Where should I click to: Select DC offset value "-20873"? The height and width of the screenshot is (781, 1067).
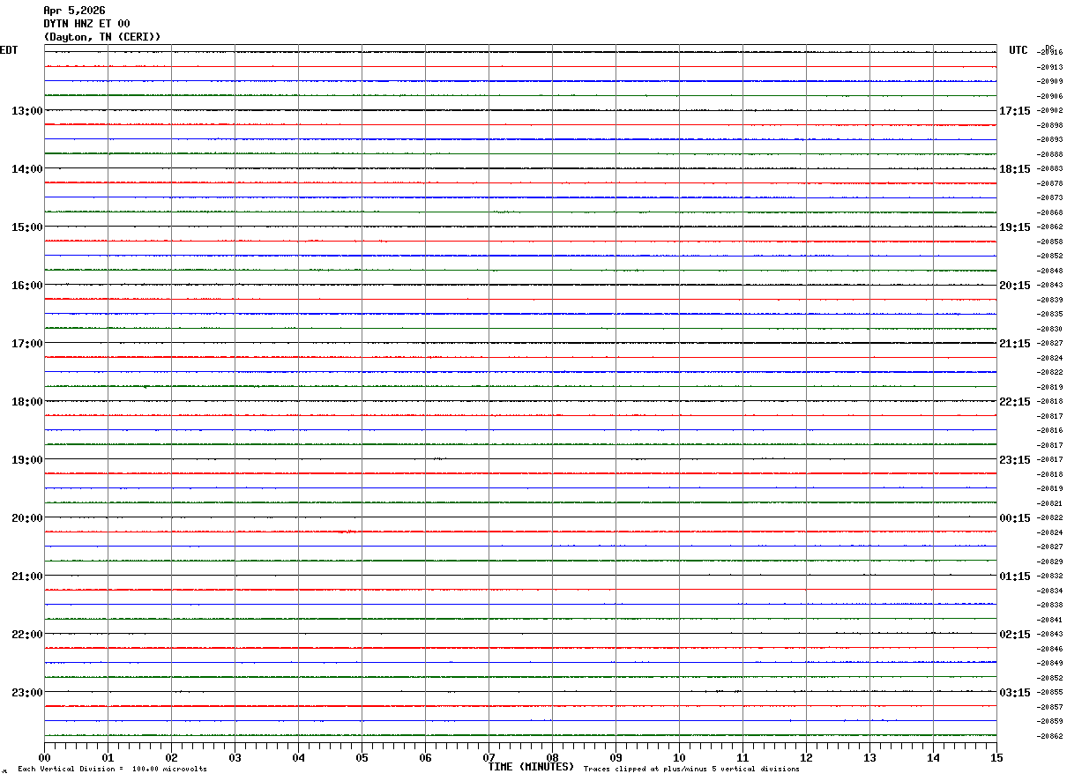click(1049, 198)
